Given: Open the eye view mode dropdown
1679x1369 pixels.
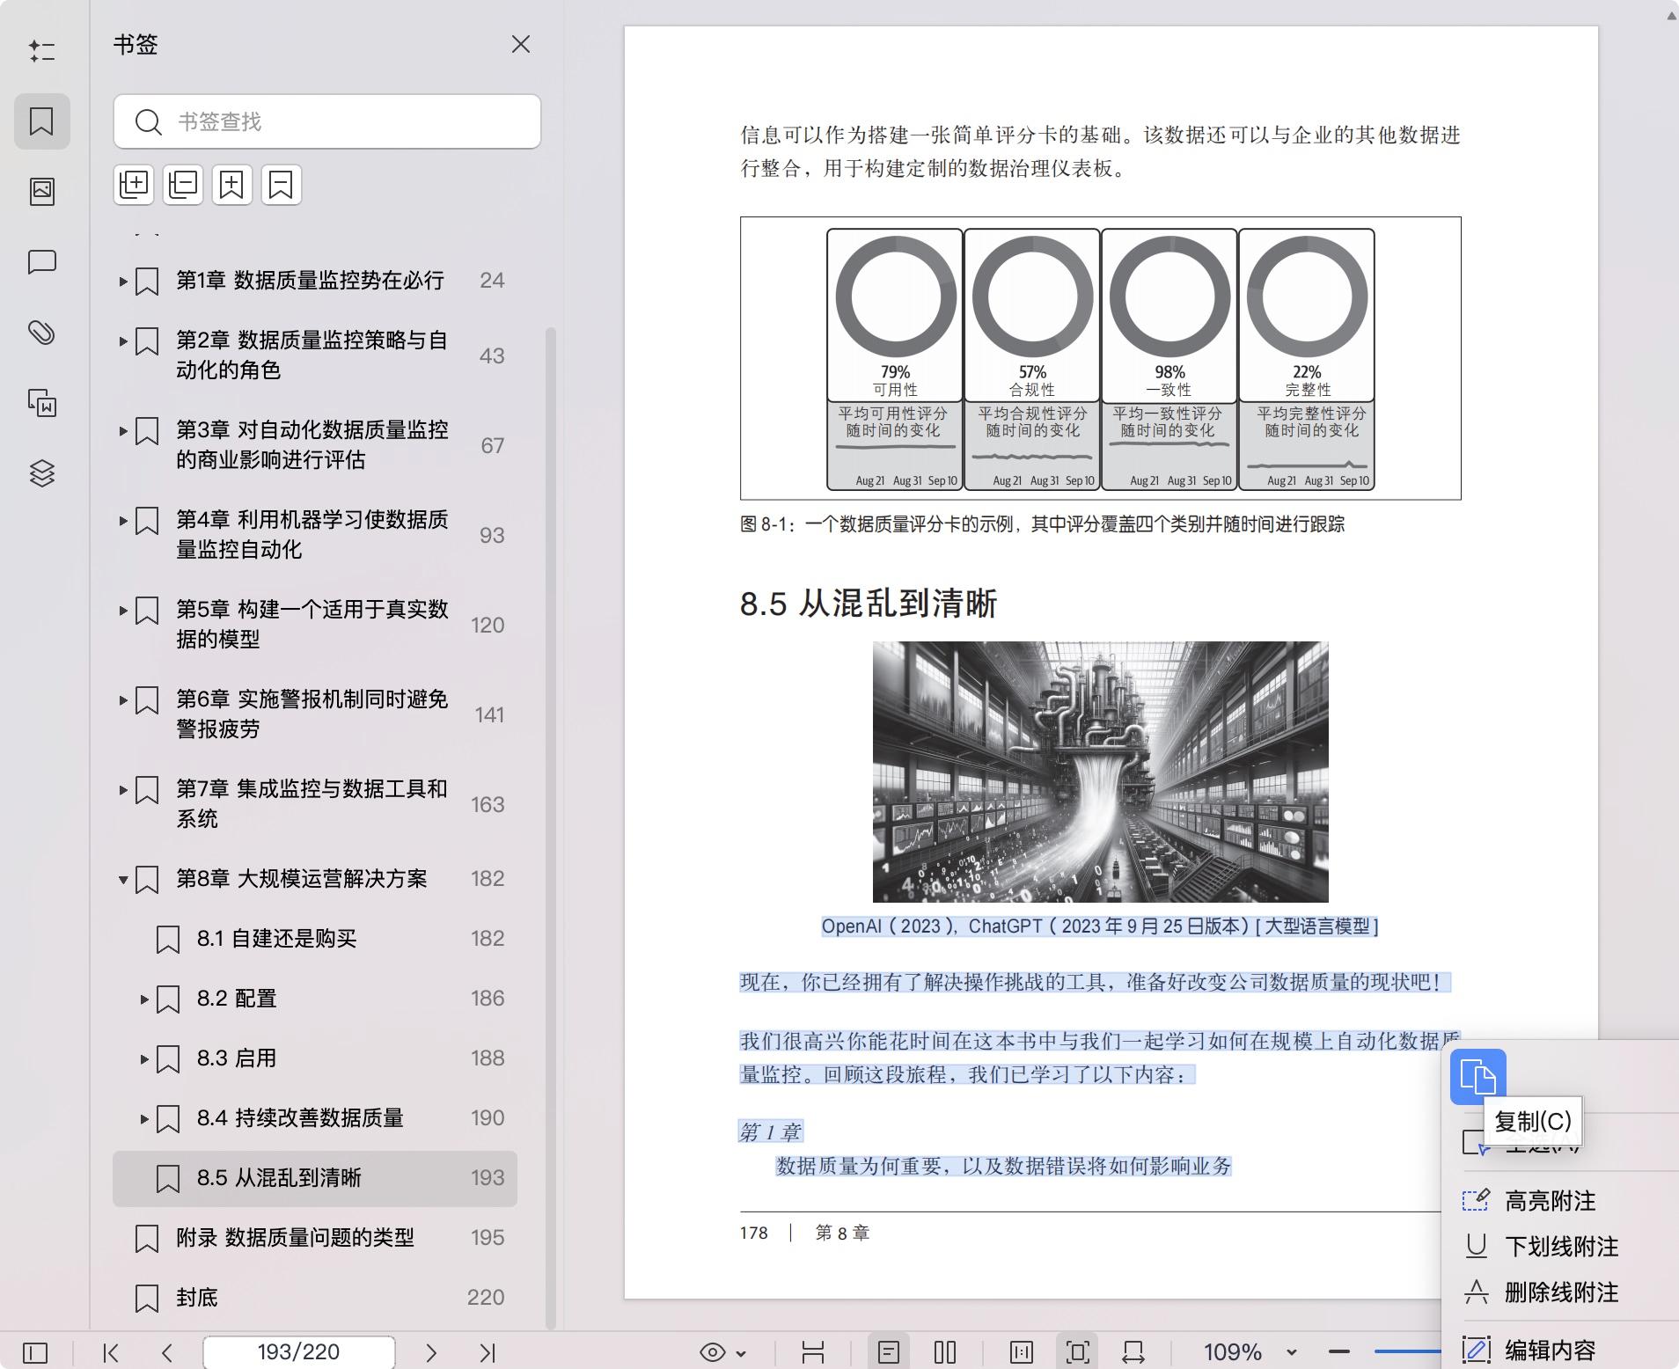Looking at the screenshot, I should [722, 1352].
